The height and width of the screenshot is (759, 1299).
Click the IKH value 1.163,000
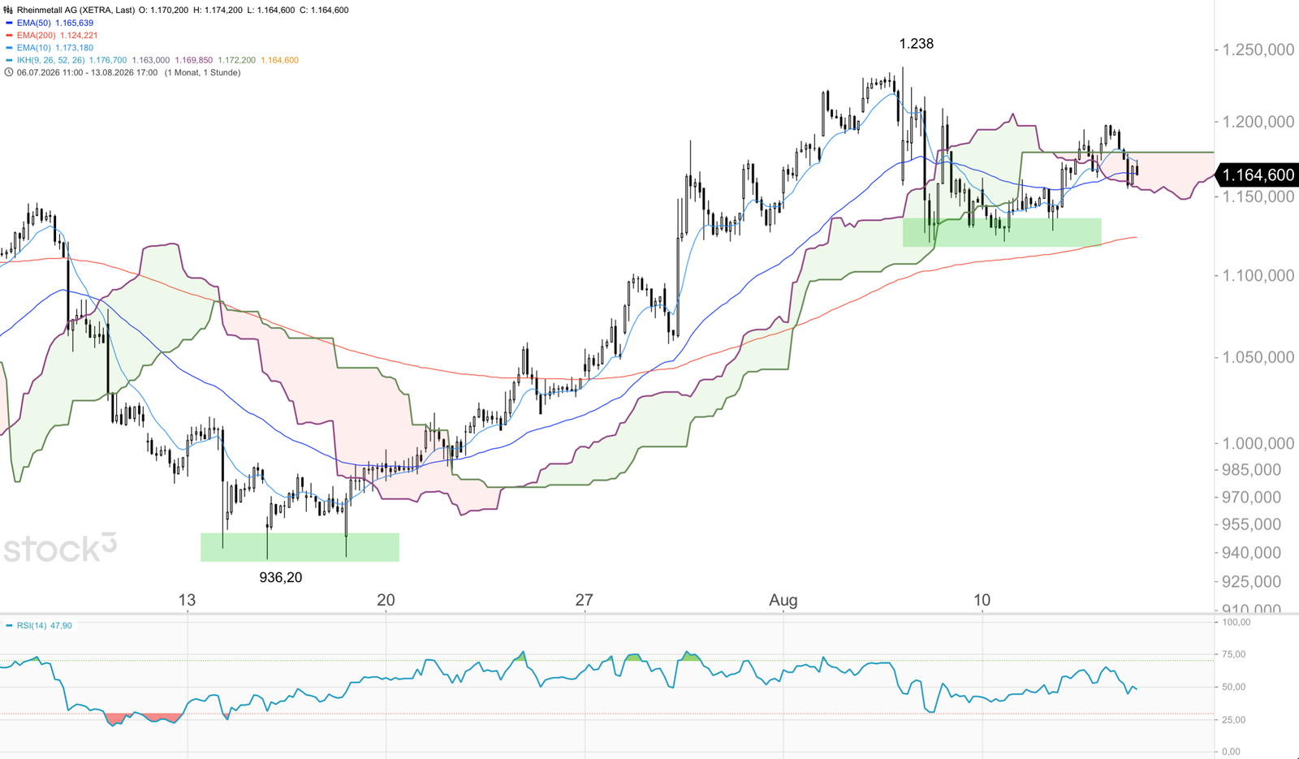(151, 60)
